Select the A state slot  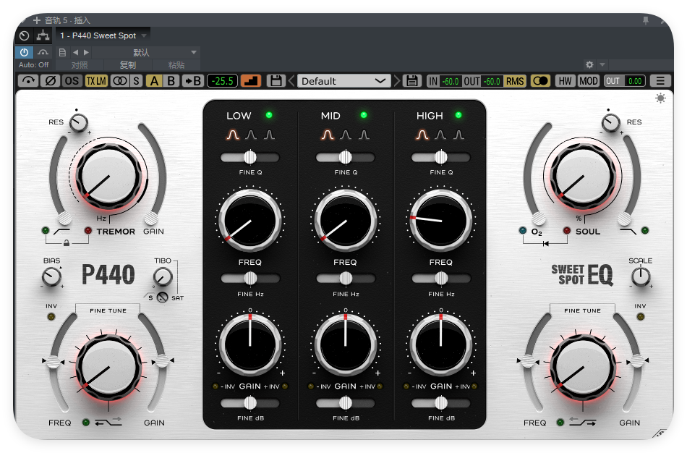(154, 81)
